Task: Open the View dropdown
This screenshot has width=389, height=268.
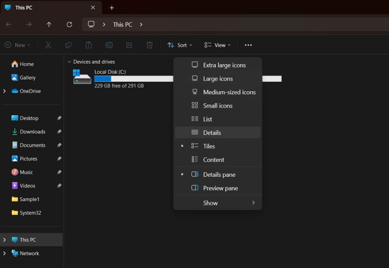Action: coord(218,45)
